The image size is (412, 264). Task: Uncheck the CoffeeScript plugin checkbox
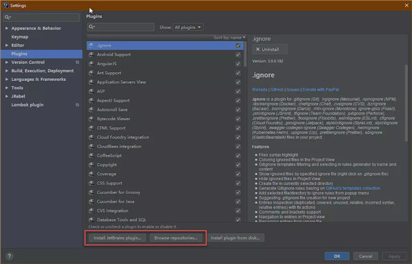[238, 156]
